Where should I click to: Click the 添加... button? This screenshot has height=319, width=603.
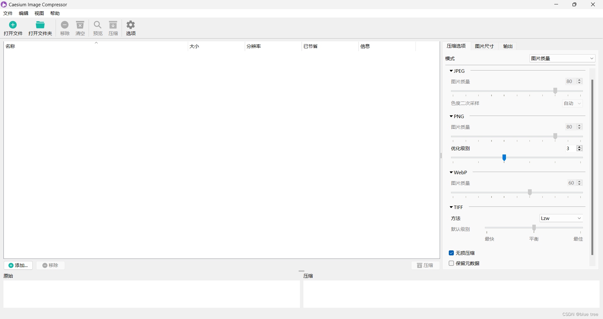tap(18, 265)
